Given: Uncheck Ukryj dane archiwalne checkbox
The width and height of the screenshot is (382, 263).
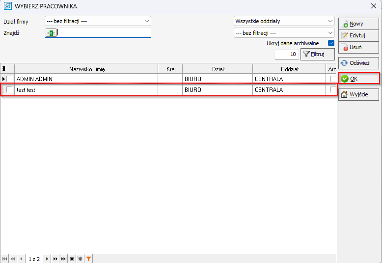Looking at the screenshot, I should tap(331, 43).
